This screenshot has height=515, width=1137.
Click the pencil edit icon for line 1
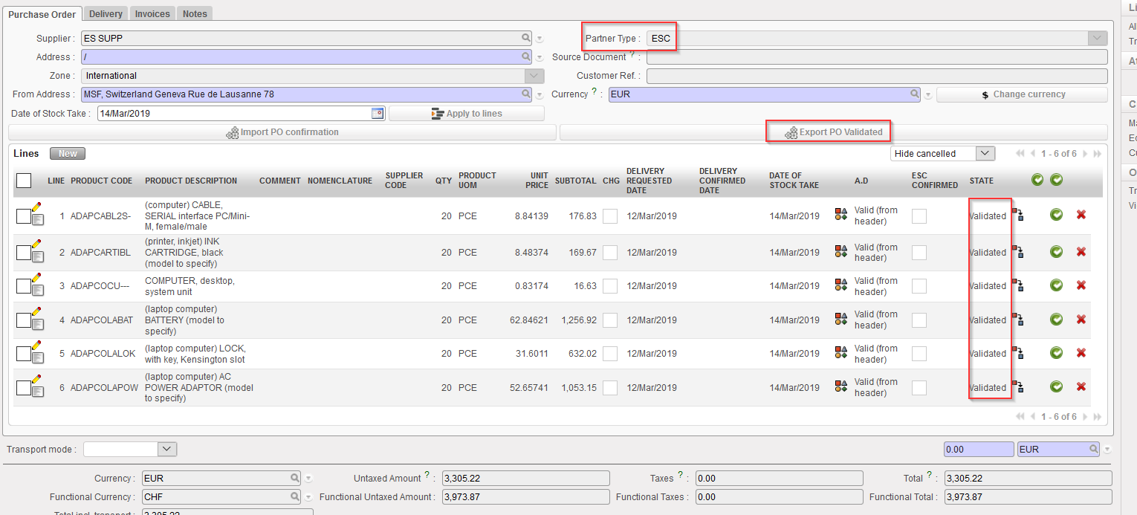click(36, 208)
